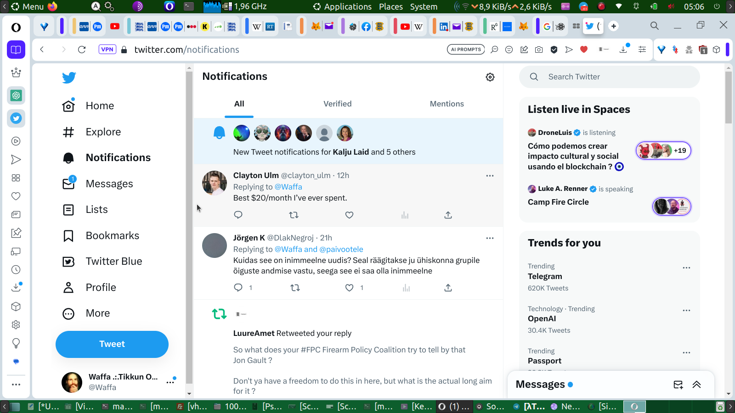Open the Places menu in top panel
The width and height of the screenshot is (735, 413).
[x=391, y=6]
